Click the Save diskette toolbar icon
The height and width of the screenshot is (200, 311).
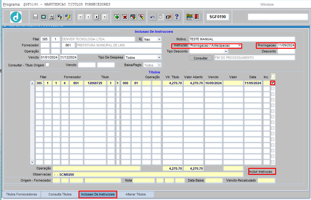point(35,17)
